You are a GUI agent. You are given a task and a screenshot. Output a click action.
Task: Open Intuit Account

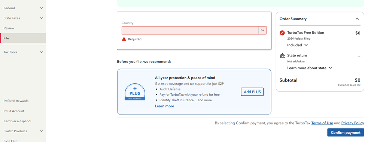14,111
